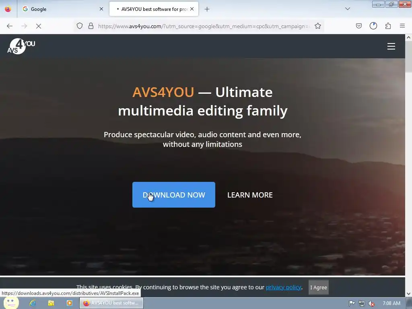Click the URL address field
This screenshot has width=412, height=309.
point(204,26)
